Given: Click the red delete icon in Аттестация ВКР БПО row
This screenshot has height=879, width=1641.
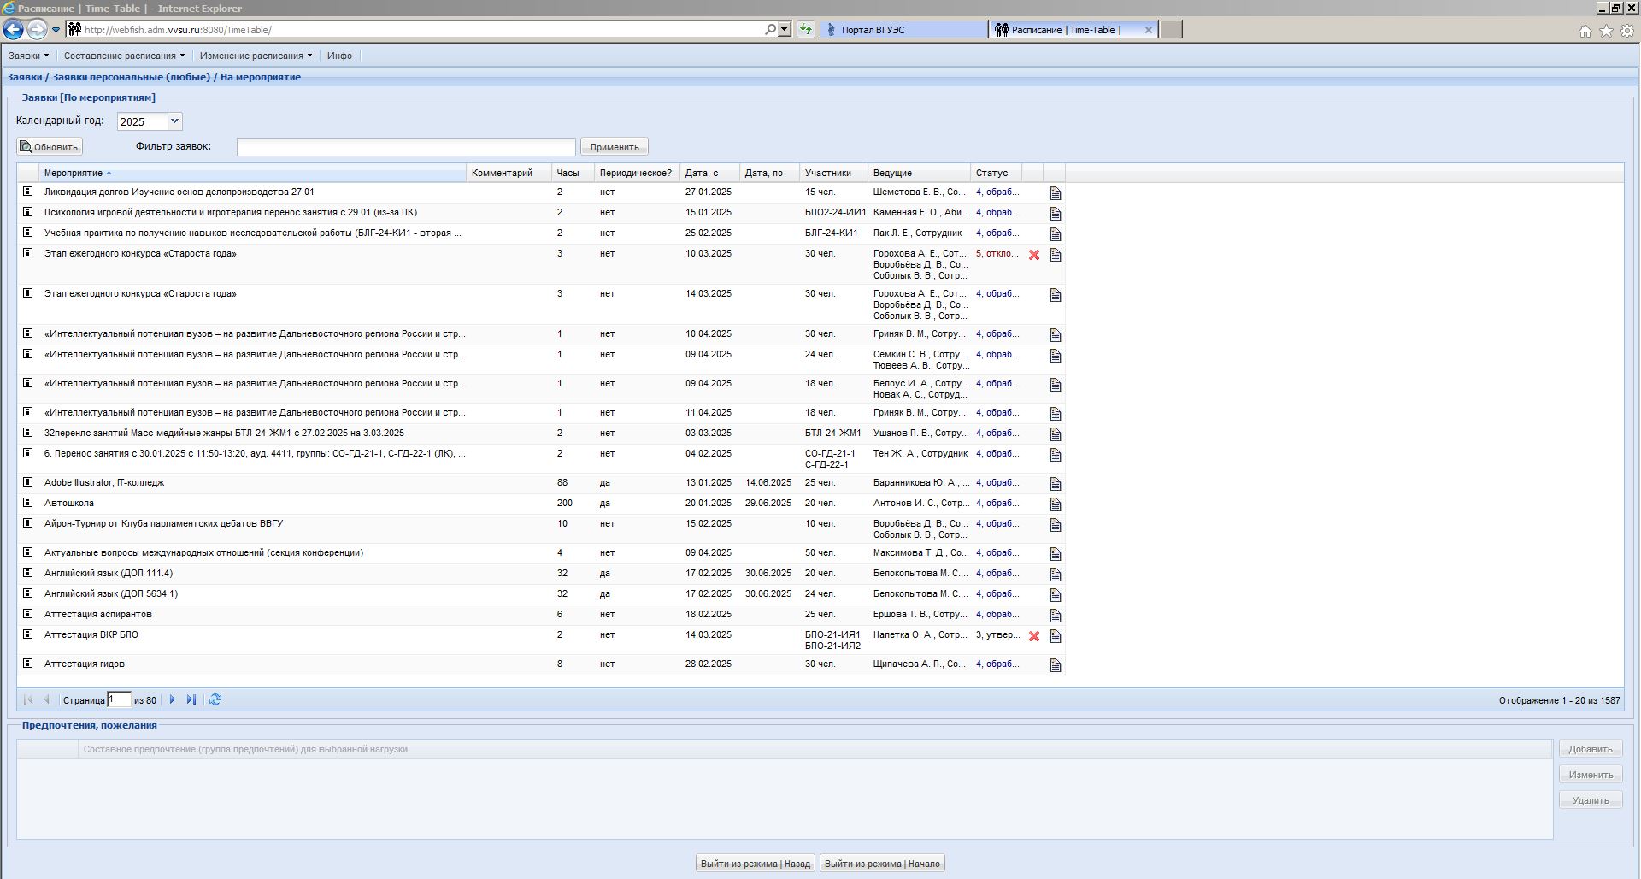Looking at the screenshot, I should [1033, 636].
